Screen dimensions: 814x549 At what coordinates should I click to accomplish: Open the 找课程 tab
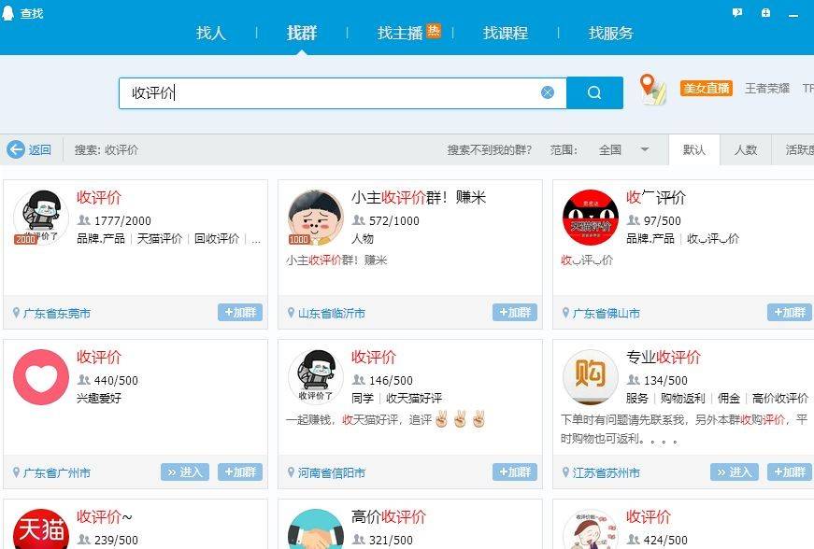pyautogui.click(x=506, y=34)
